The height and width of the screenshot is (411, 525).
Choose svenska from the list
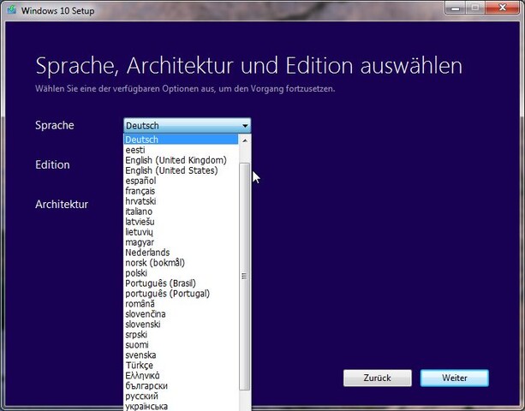182,355
